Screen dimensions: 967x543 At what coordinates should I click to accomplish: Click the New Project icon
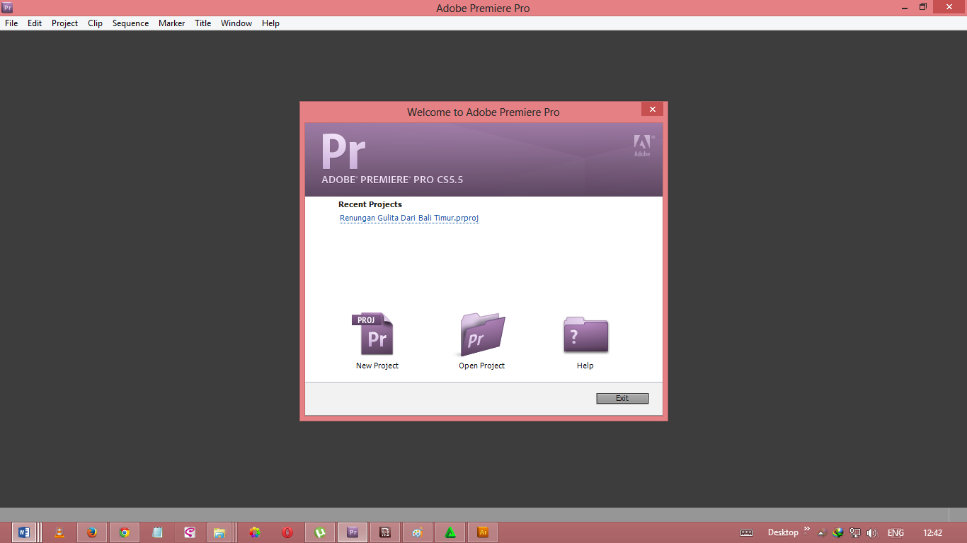(373, 334)
